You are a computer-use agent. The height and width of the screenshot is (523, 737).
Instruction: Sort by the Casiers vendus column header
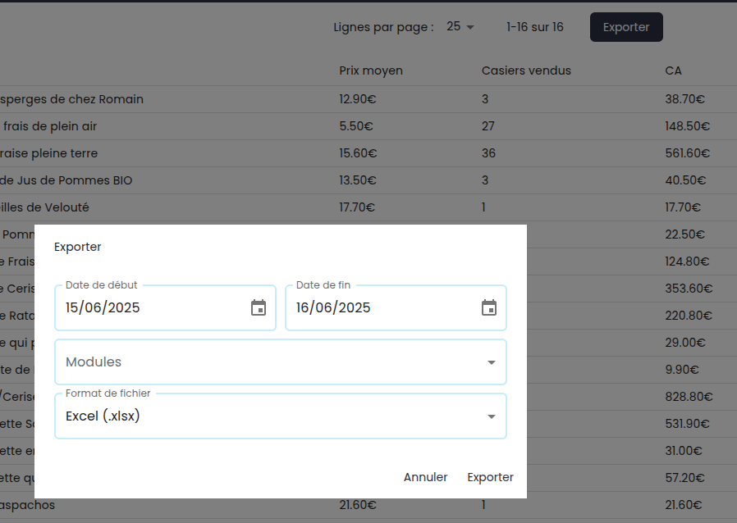tap(526, 70)
